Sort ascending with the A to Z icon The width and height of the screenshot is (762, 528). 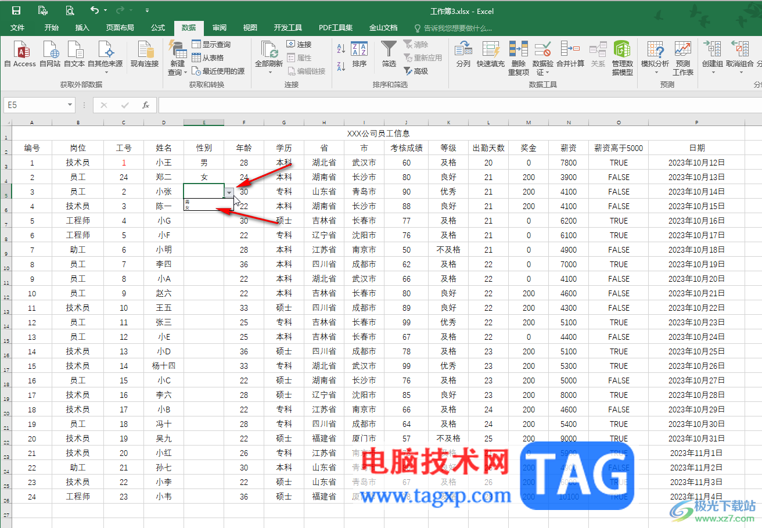pos(342,49)
